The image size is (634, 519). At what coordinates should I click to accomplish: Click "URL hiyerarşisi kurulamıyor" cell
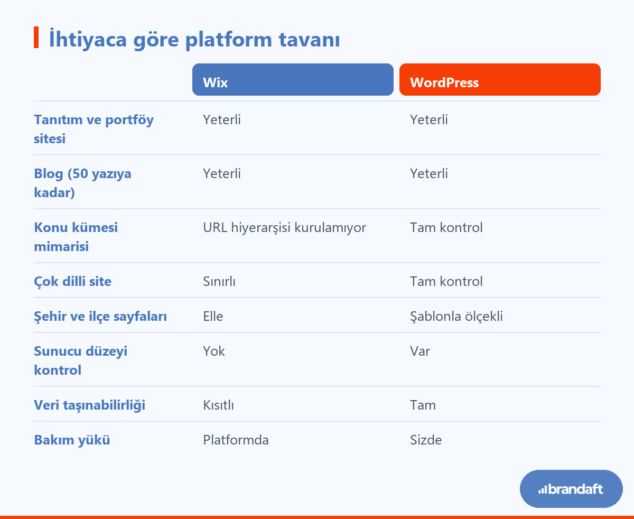[285, 228]
